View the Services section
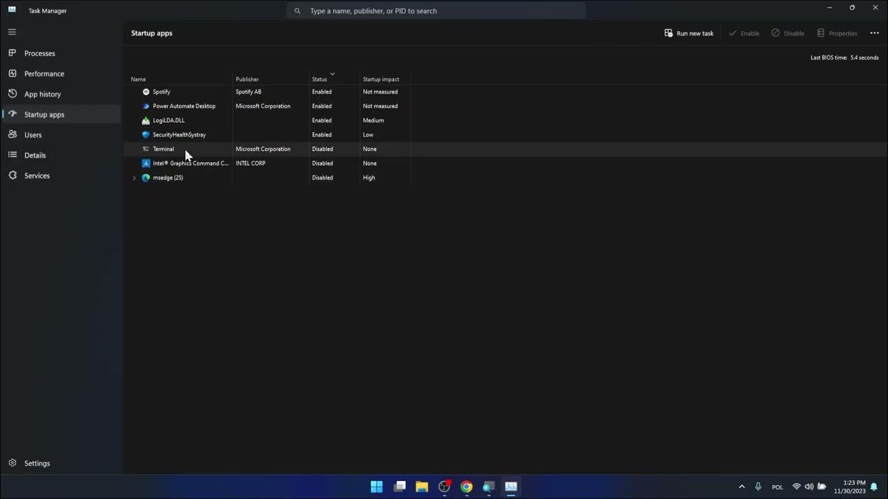 37,175
